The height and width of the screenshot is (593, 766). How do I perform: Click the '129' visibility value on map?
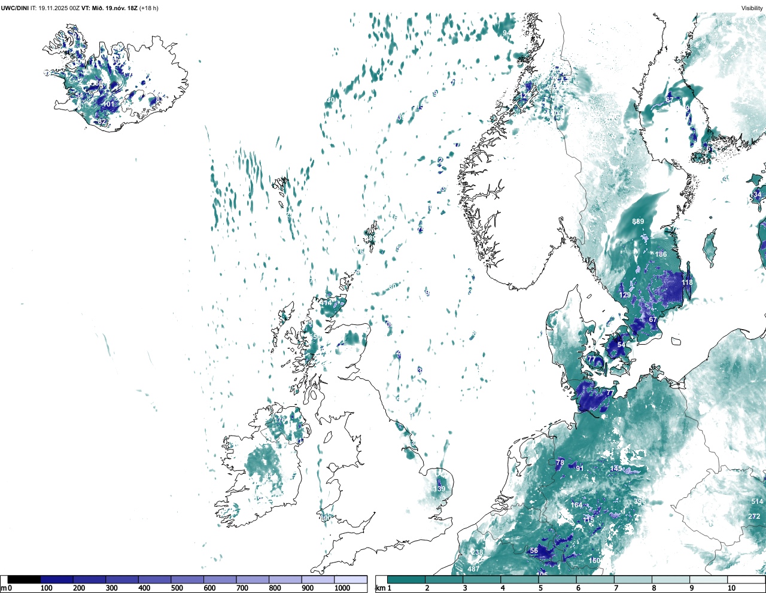coord(625,295)
